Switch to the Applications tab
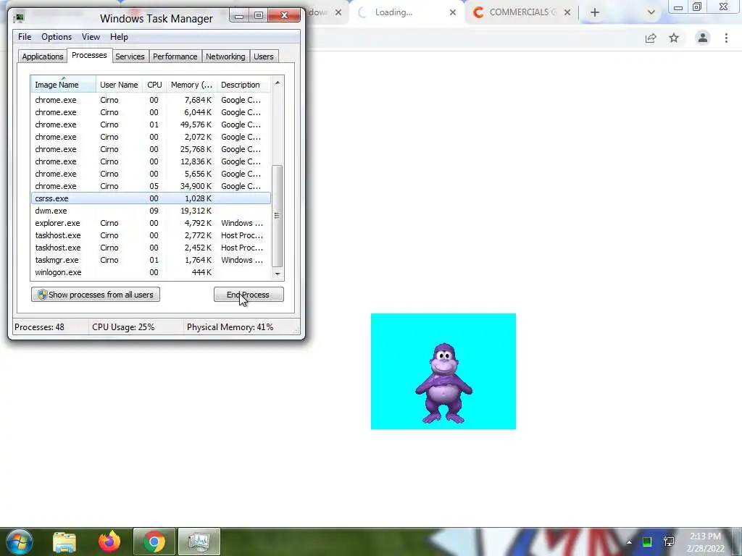 (43, 56)
